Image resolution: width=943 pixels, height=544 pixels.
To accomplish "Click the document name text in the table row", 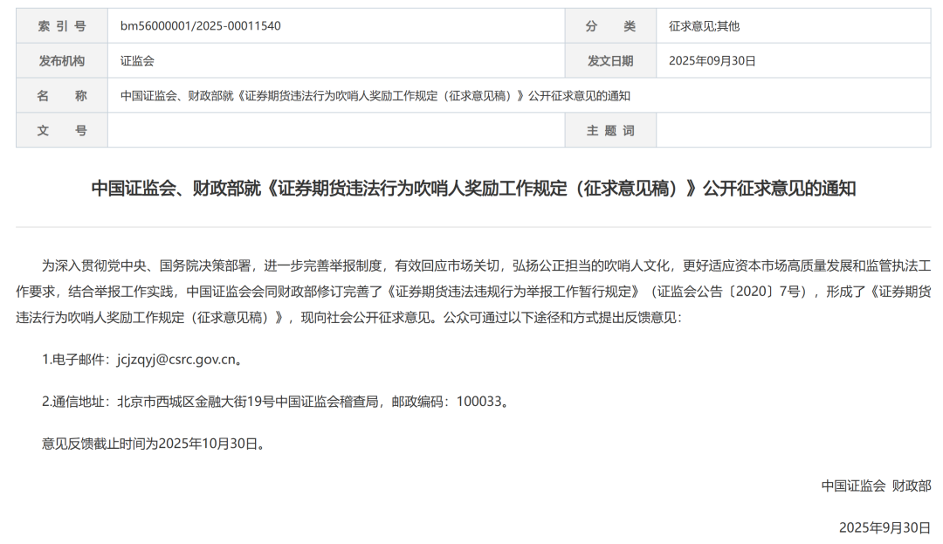I will 375,95.
